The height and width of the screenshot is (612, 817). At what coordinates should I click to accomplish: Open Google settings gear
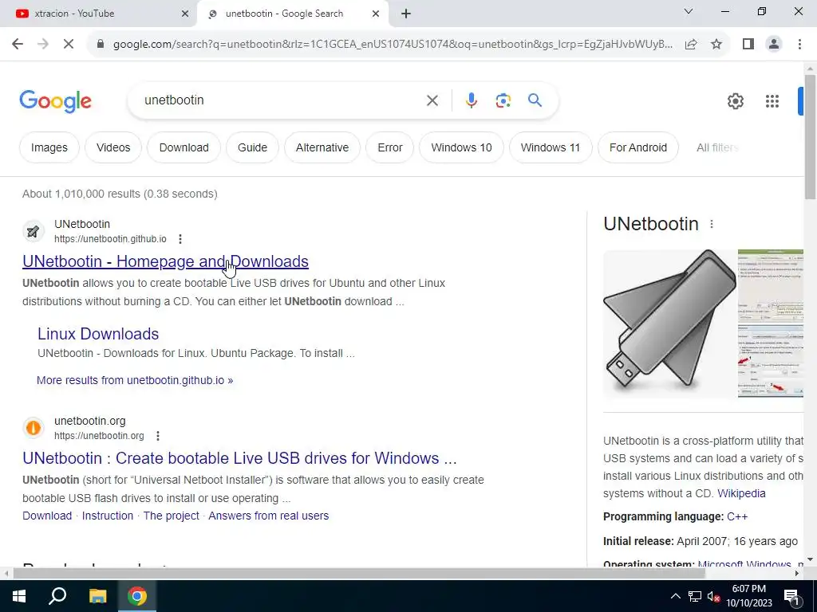(x=735, y=101)
